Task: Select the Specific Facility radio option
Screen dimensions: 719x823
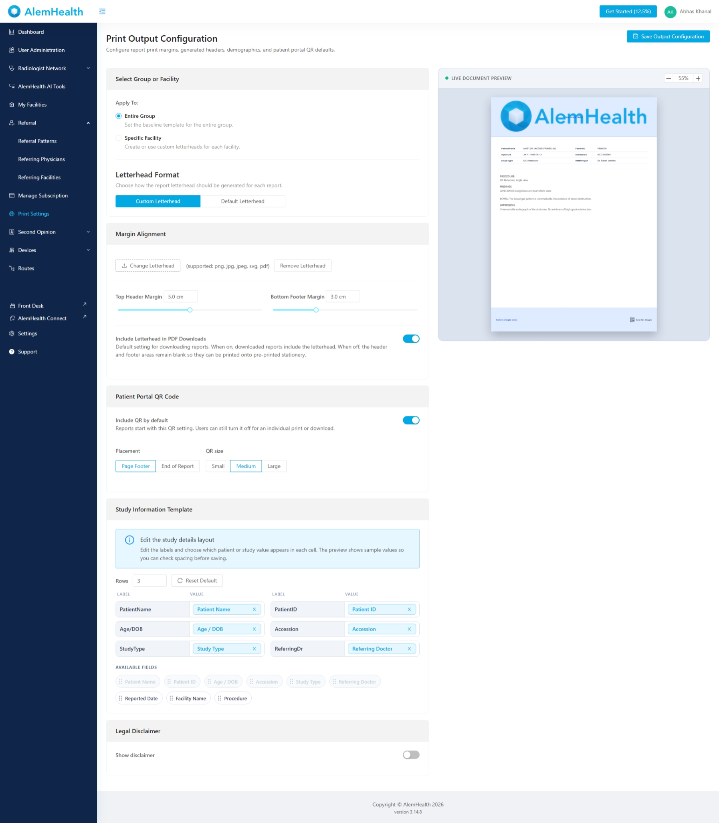Action: coord(119,138)
